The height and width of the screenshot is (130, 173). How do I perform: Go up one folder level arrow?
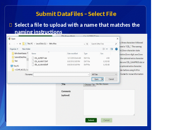tap(20, 44)
